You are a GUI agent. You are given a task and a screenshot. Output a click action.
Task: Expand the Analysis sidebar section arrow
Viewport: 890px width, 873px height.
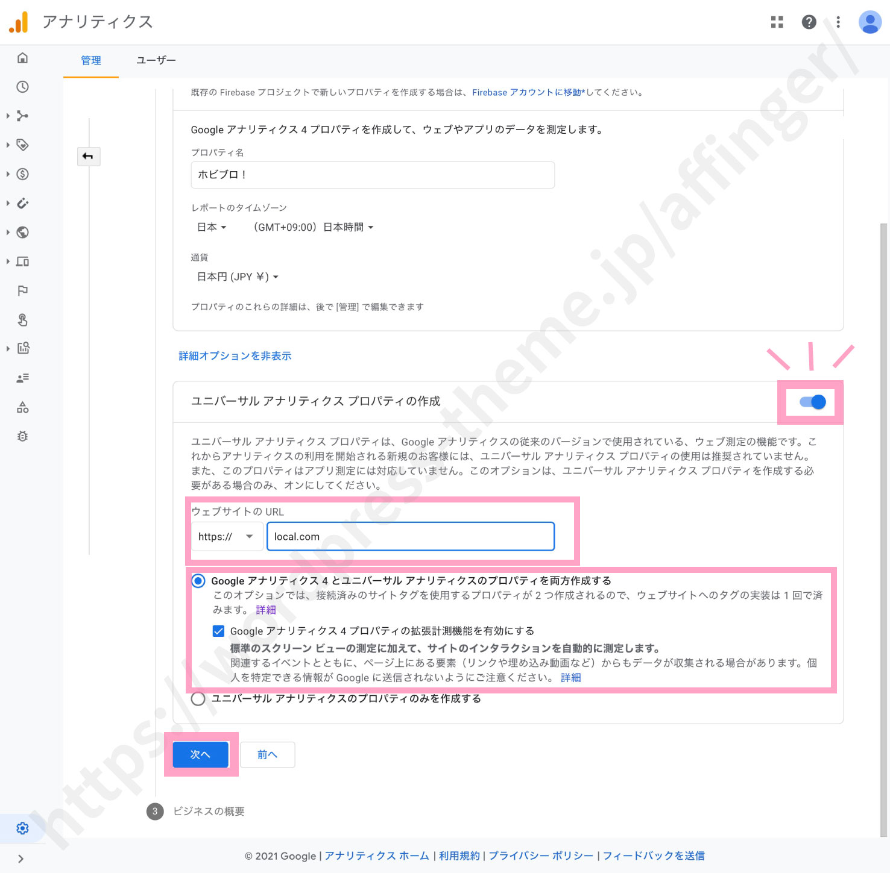(x=7, y=348)
